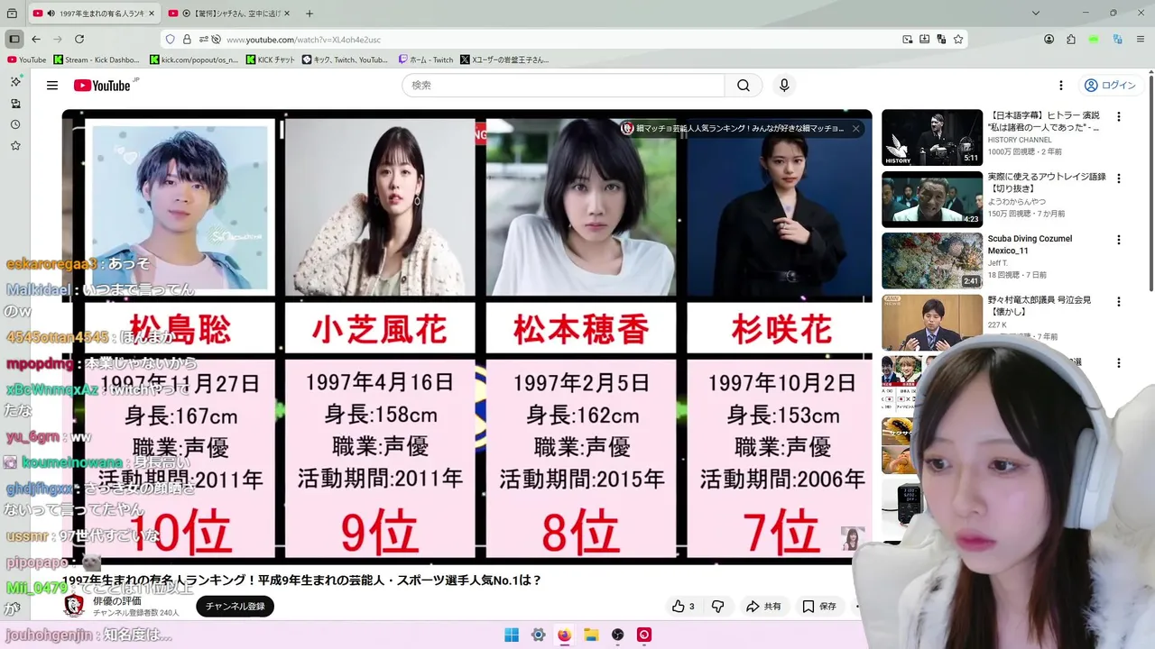Reload the YouTube page
The image size is (1155, 649).
pyautogui.click(x=79, y=39)
